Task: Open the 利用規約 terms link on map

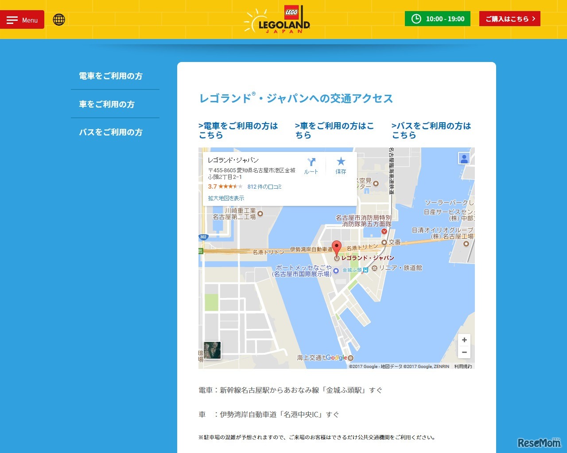Action: 463,367
